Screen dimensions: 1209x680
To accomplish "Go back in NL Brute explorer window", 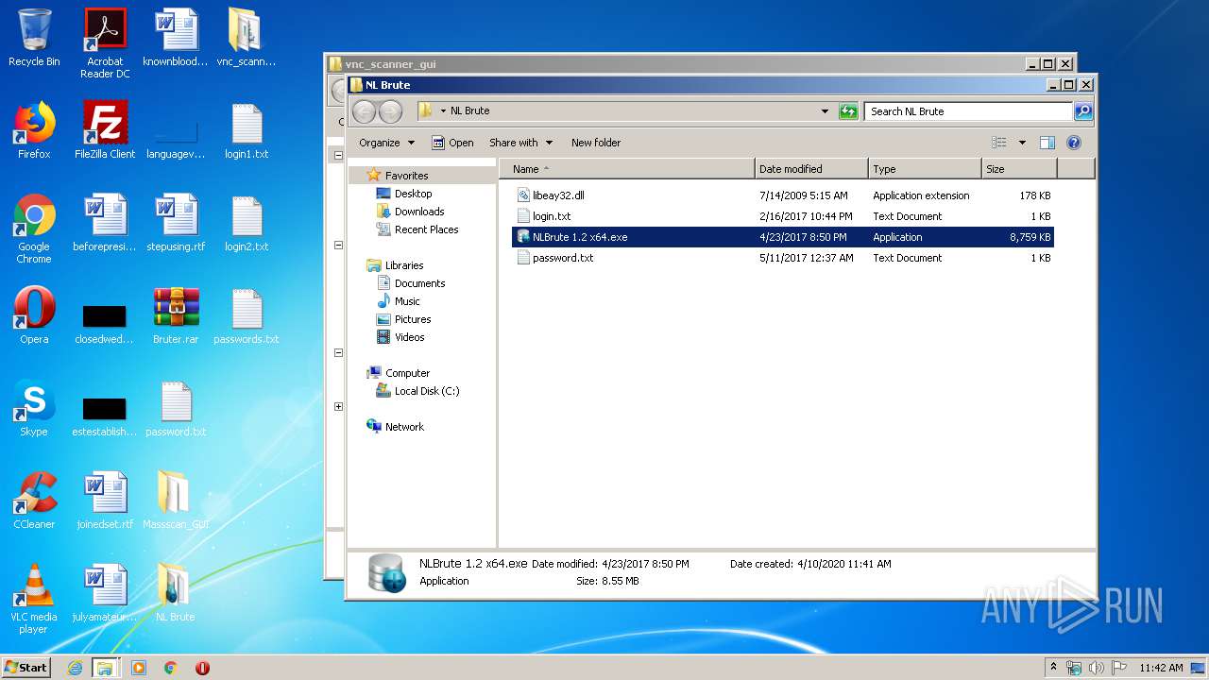I will (x=364, y=111).
